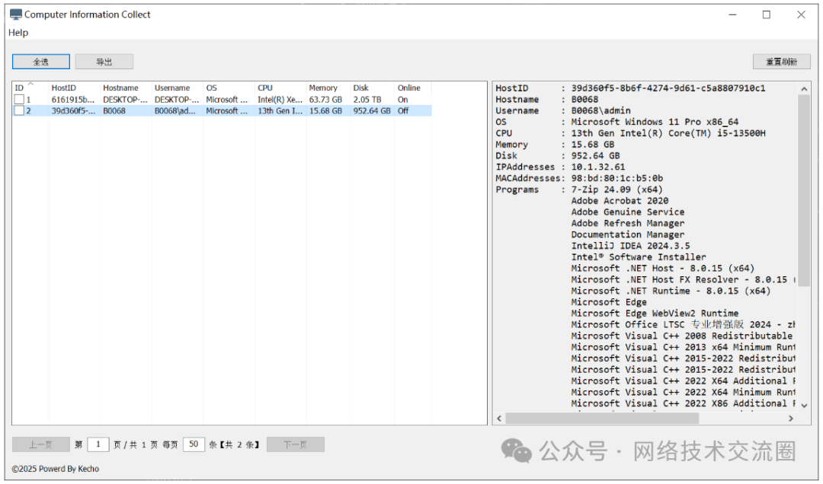
Task: Click program entry 7-Zip 24.09 (x64)
Action: [616, 189]
